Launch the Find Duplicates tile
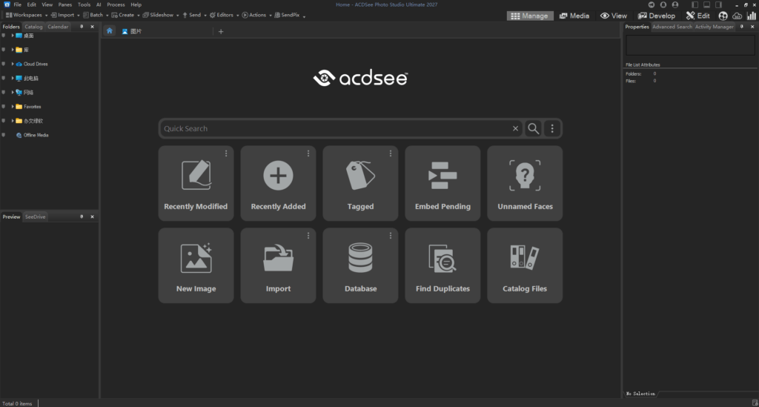Viewport: 759px width, 407px height. click(x=443, y=265)
